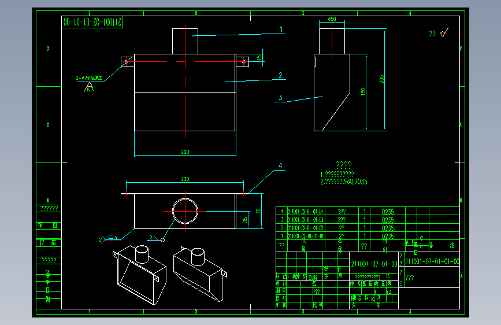Click the ø50 diameter dimension label
The image size is (501, 325).
[x=332, y=19]
